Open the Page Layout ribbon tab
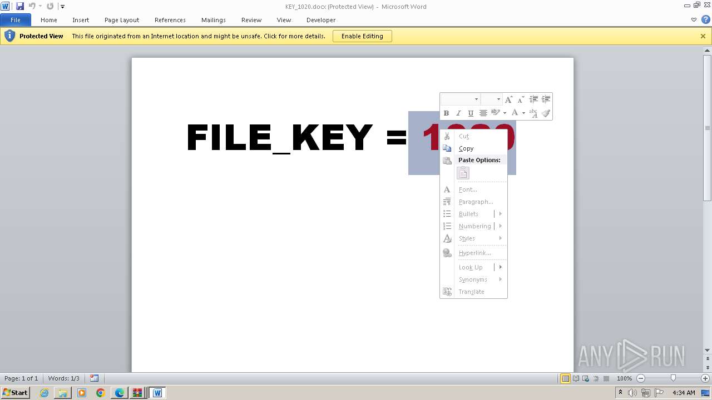 coord(122,20)
